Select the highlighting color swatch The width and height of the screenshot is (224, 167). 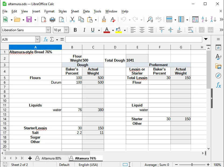tap(118, 30)
